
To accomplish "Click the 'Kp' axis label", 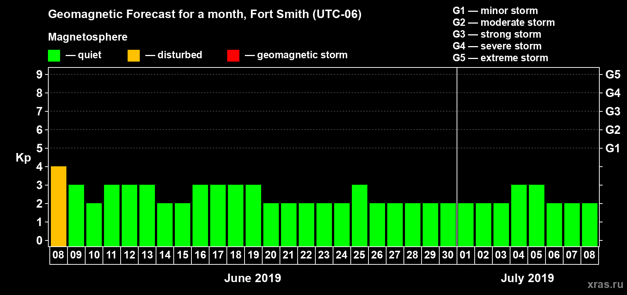I will pyautogui.click(x=23, y=158).
